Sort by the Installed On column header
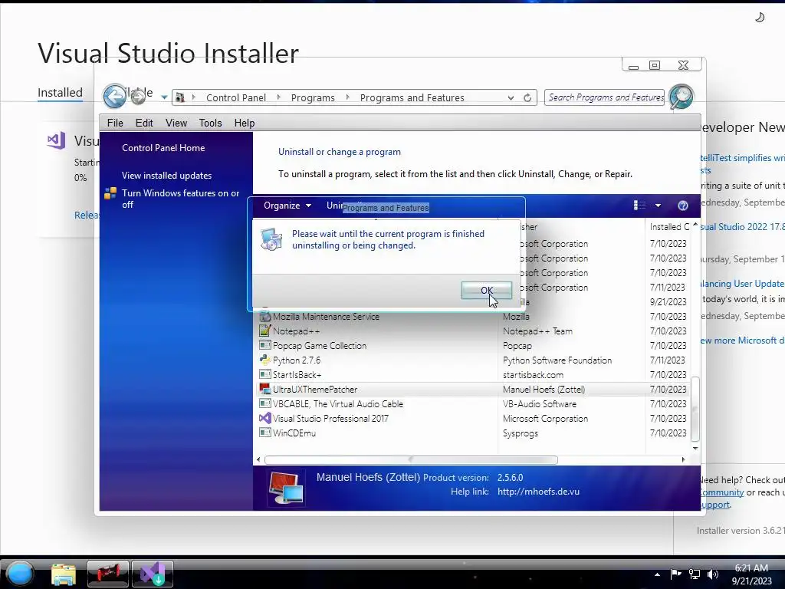This screenshot has width=785, height=589. coord(668,227)
